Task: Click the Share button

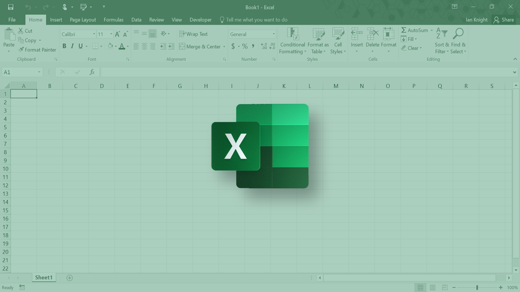Action: coord(503,20)
